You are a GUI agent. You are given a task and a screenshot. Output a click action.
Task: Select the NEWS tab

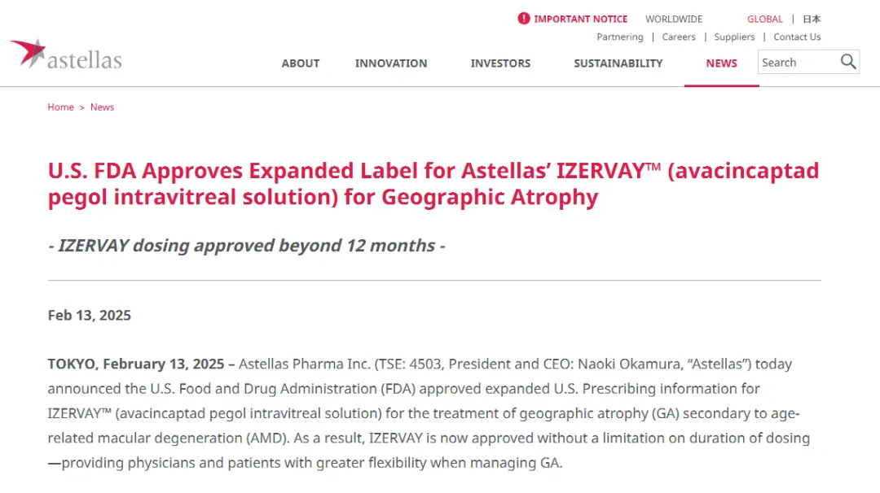tap(722, 63)
